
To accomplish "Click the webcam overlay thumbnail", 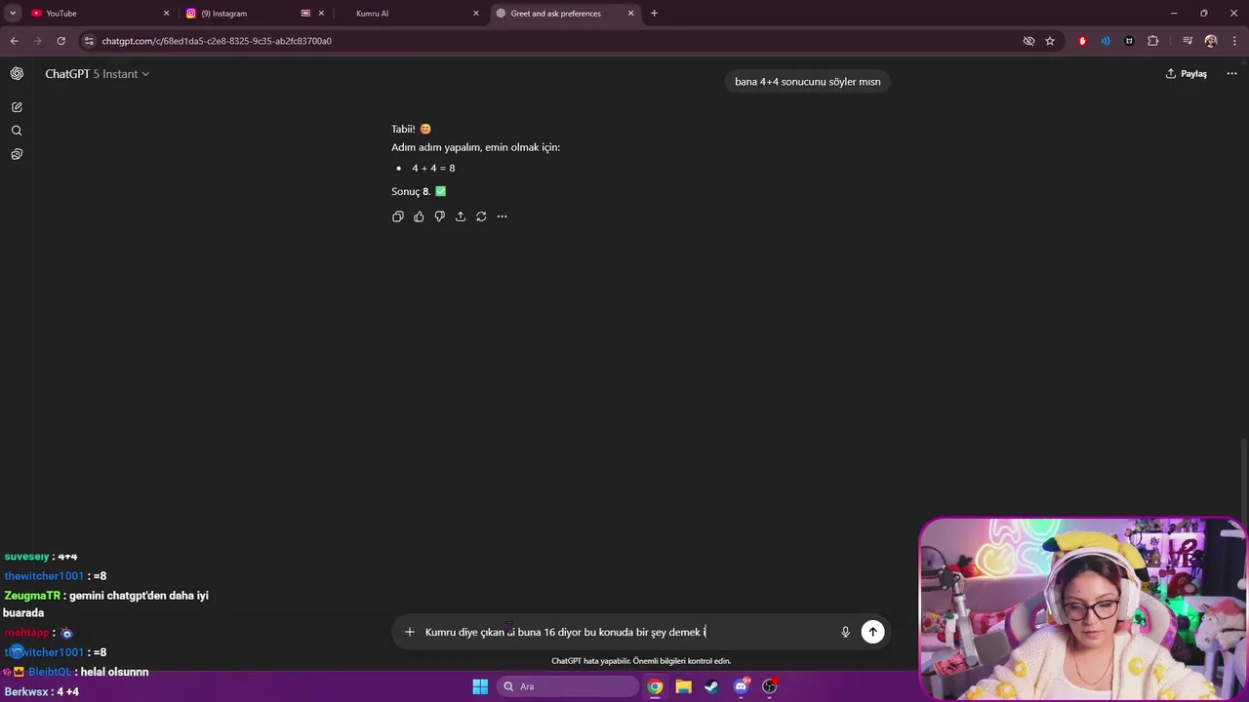I will click(x=1082, y=608).
